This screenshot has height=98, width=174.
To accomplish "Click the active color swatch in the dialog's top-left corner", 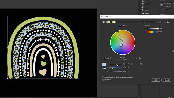I will [104, 22].
